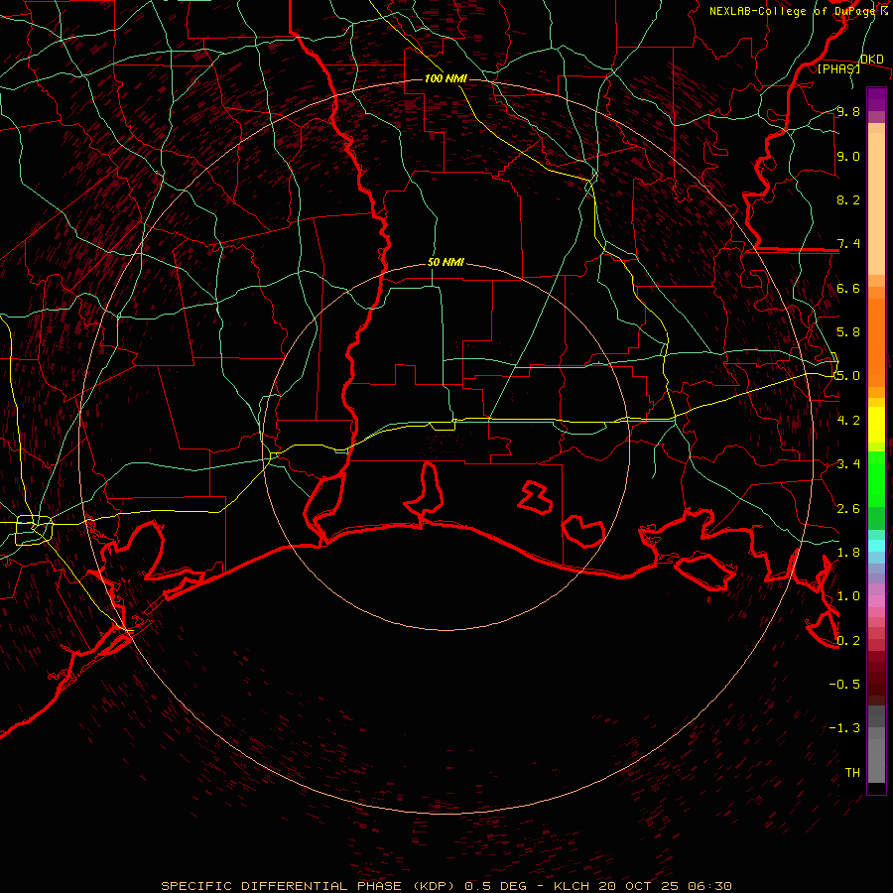Screen dimensions: 893x893
Task: Click the 1.8 value on the color scale
Action: (848, 553)
